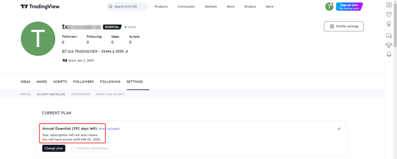
Task: Edit the status line pencil icon
Action: (127, 52)
